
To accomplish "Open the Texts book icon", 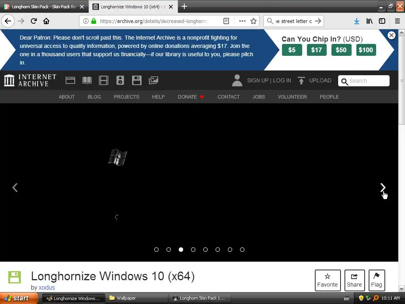I will point(87,80).
